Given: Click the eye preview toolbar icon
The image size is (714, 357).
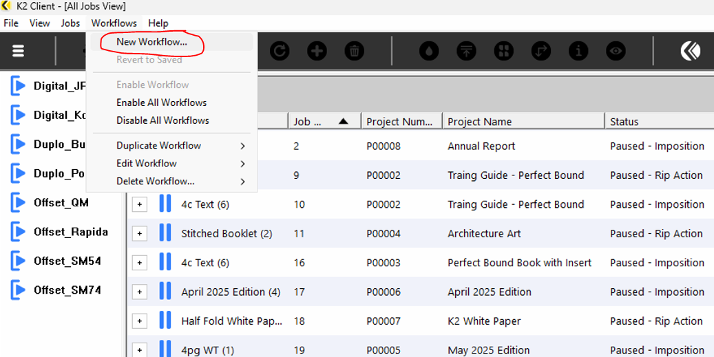Looking at the screenshot, I should [x=616, y=51].
